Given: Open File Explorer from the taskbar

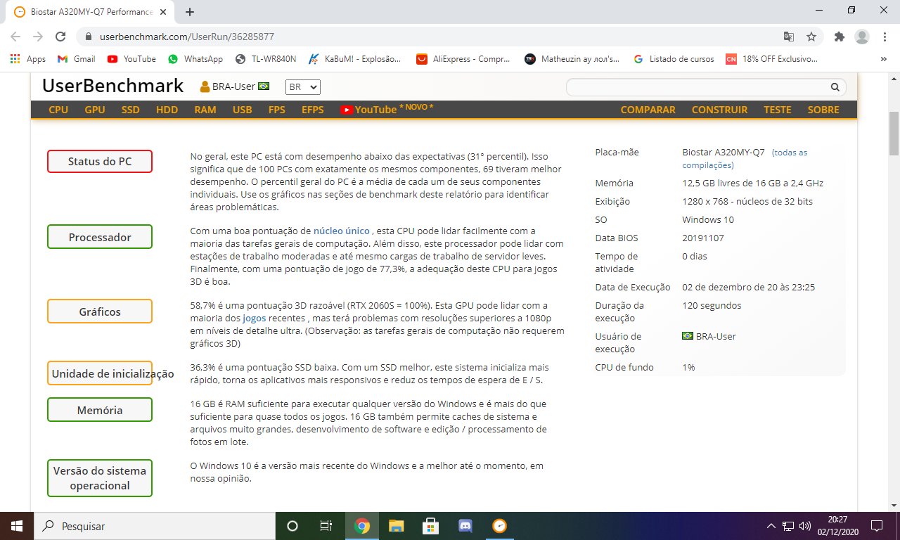Looking at the screenshot, I should pos(397,526).
